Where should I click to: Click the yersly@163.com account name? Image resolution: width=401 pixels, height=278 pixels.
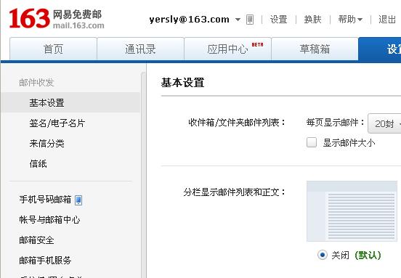click(190, 20)
